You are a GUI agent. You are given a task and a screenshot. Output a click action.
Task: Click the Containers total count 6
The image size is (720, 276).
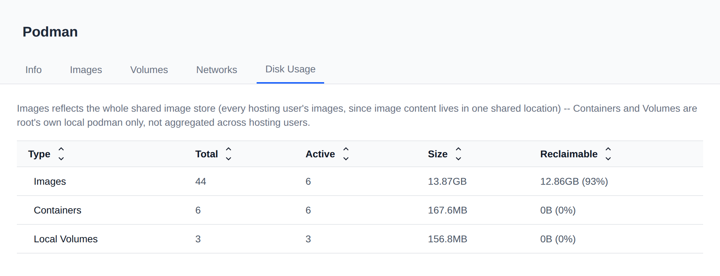tap(198, 210)
